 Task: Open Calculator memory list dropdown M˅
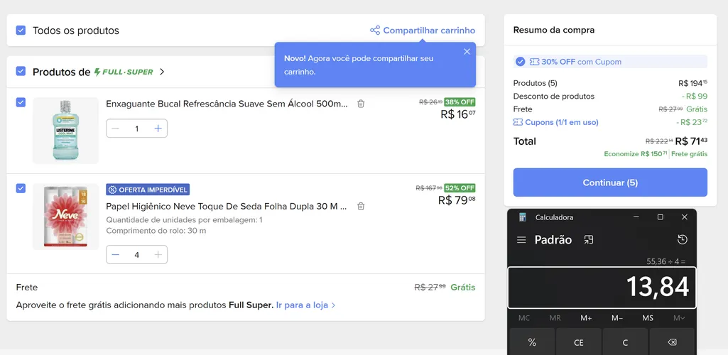pyautogui.click(x=679, y=318)
